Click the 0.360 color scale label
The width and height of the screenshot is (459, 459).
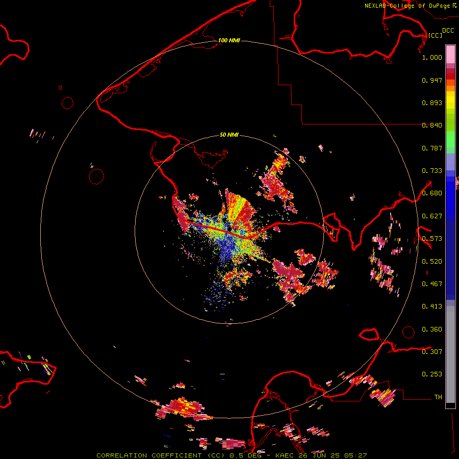click(x=432, y=329)
